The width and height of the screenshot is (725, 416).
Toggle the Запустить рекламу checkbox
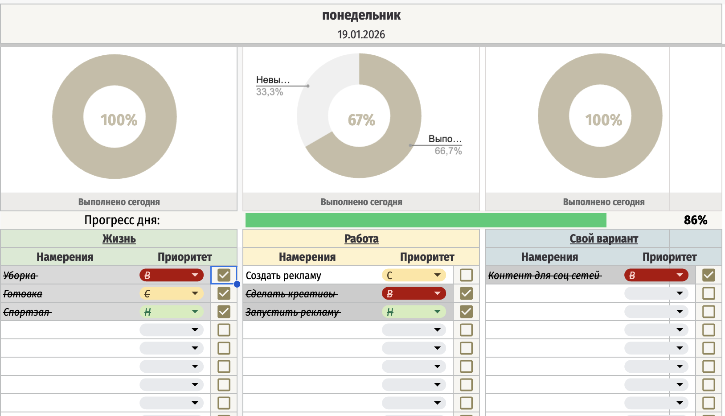pos(466,312)
